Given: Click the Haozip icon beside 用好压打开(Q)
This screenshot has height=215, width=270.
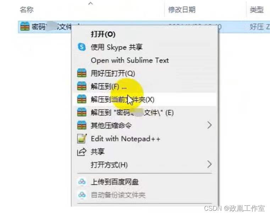Looking at the screenshot, I should coord(82,73).
